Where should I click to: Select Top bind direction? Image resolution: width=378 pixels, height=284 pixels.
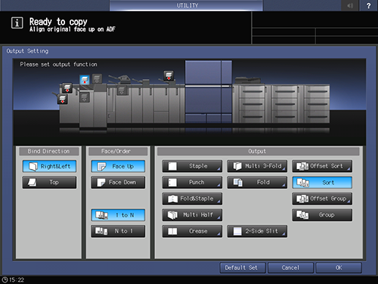point(50,182)
